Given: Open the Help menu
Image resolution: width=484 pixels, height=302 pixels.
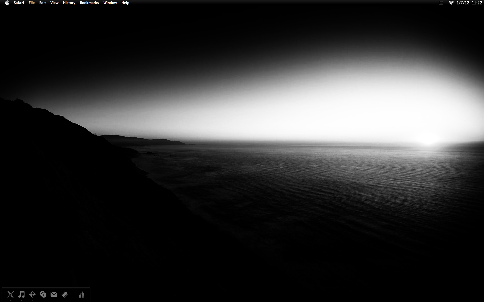Looking at the screenshot, I should tap(125, 3).
